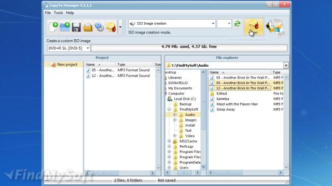Save project with the floppy disk icon
Viewport: 332px width, 186px height.
pos(76,27)
